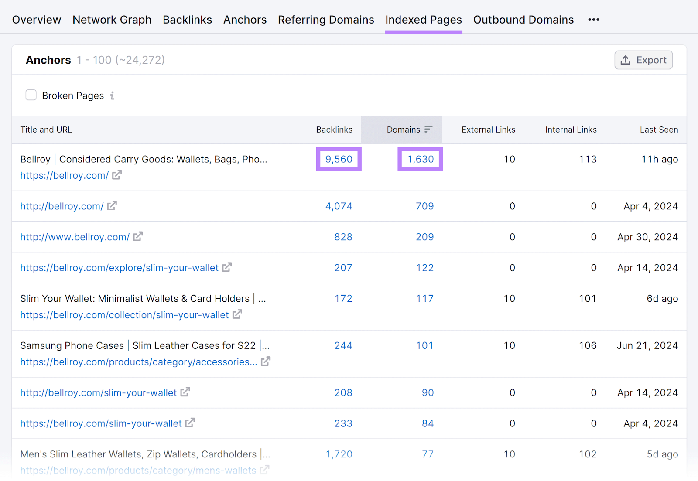Select the 'Samsung Phone Cases' page title

145,345
